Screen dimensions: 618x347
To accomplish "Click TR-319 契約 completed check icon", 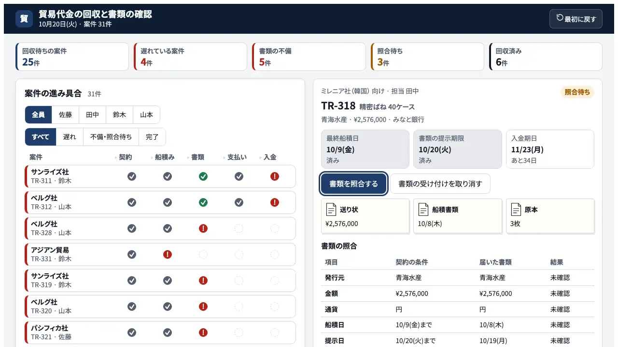I will tap(132, 280).
